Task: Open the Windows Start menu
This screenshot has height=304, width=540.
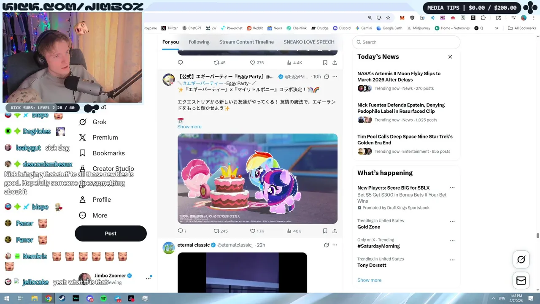Action: point(6,299)
